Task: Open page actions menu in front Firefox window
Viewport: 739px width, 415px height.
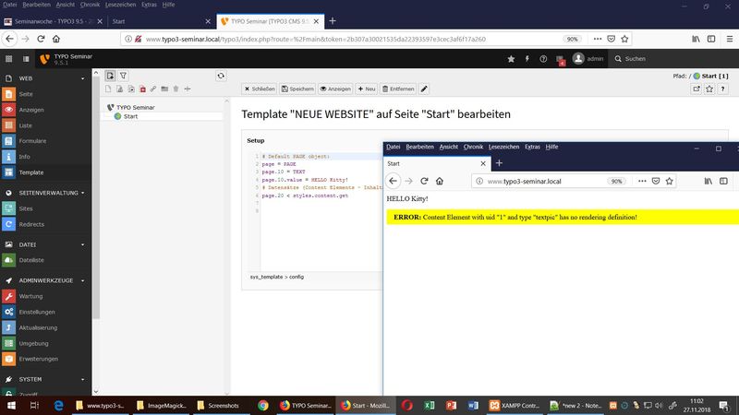Action: (642, 181)
